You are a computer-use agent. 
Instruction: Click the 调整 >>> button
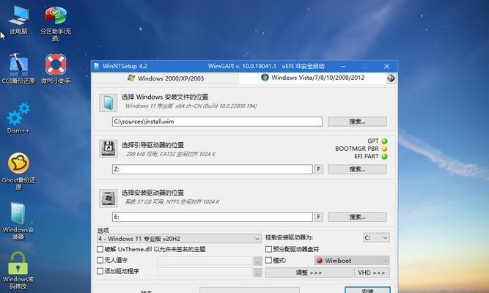point(309,272)
